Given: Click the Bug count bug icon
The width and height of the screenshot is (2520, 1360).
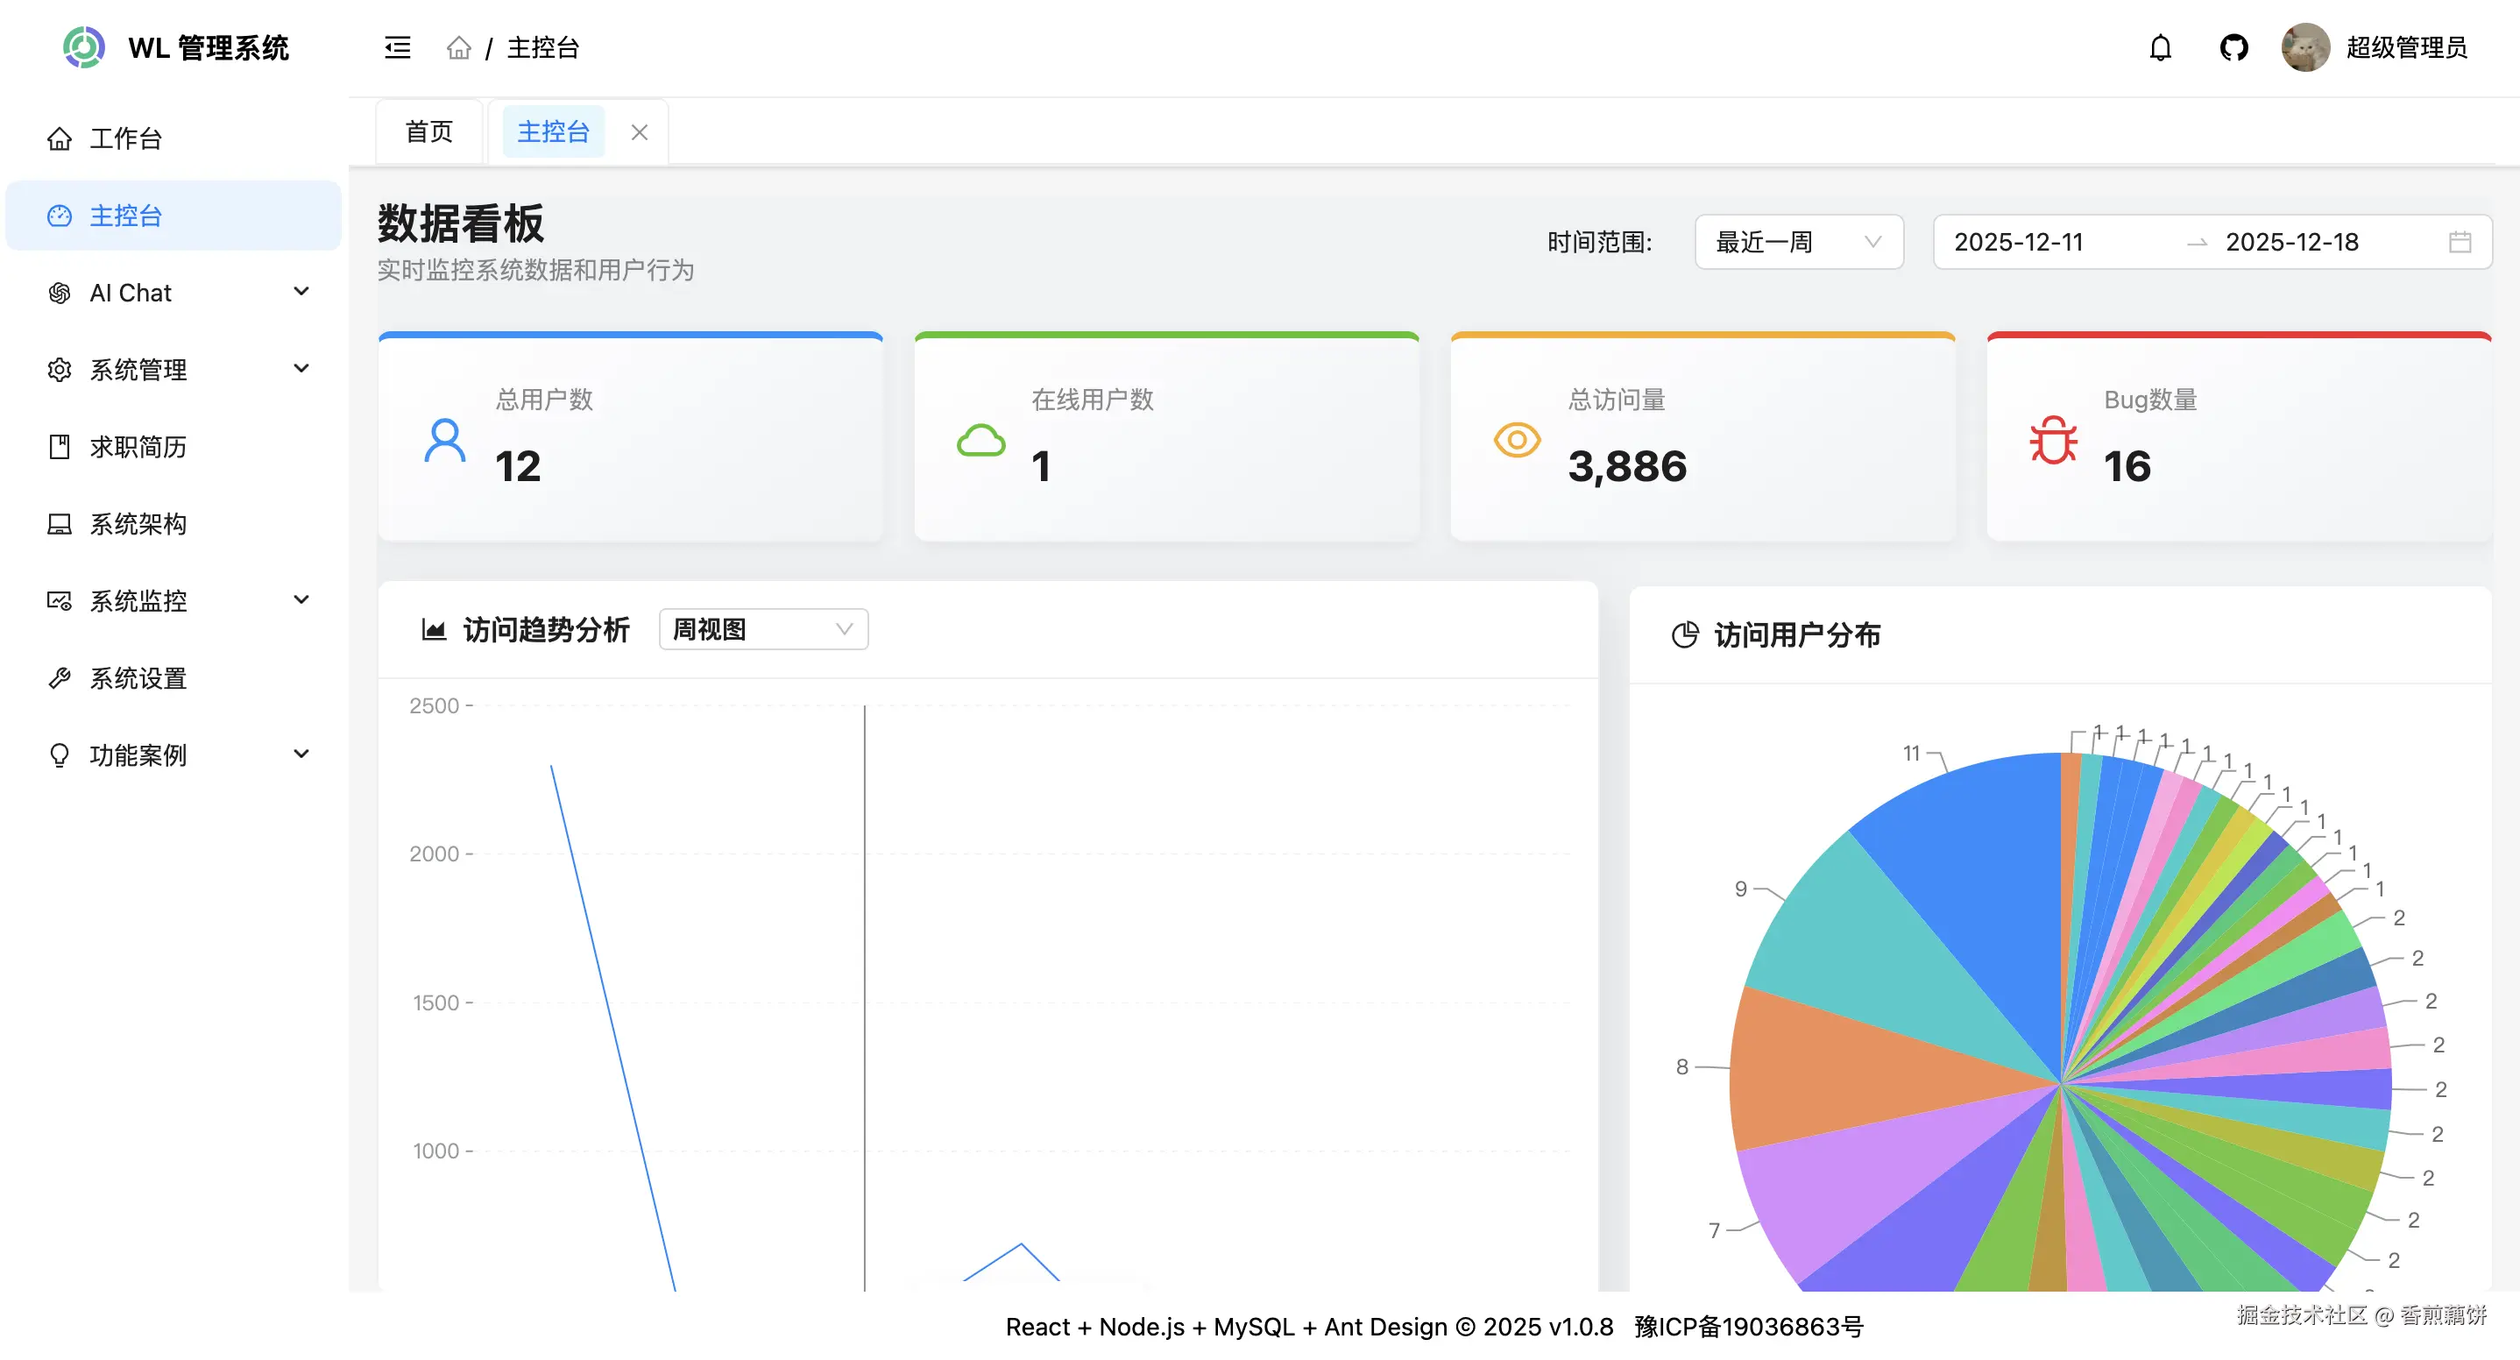Looking at the screenshot, I should pos(2052,442).
